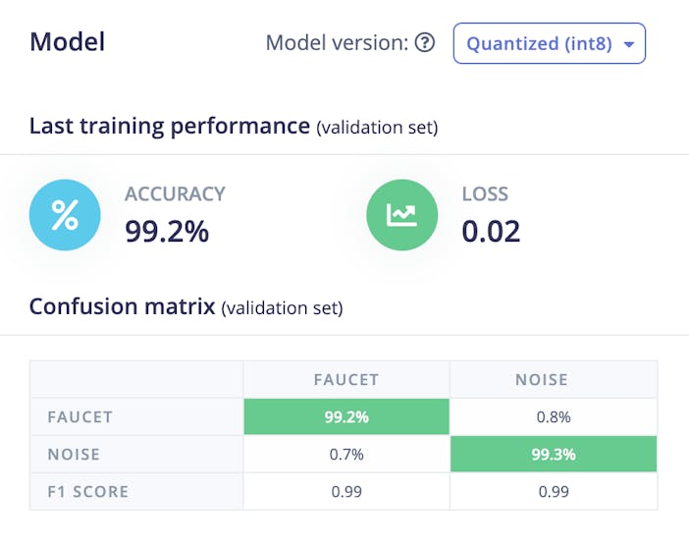
Task: Click the 0.8% faucet-as-noise cell
Action: (x=554, y=416)
